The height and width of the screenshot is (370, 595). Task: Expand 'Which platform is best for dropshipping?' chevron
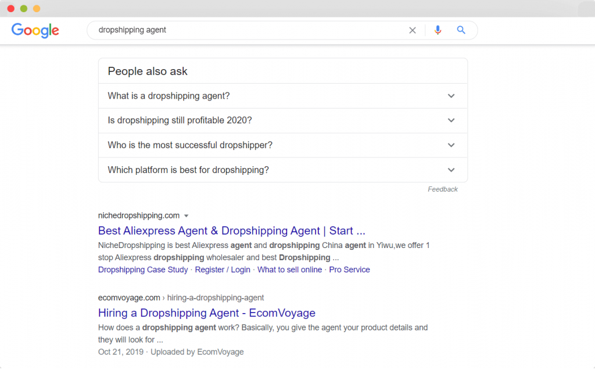[x=451, y=170]
